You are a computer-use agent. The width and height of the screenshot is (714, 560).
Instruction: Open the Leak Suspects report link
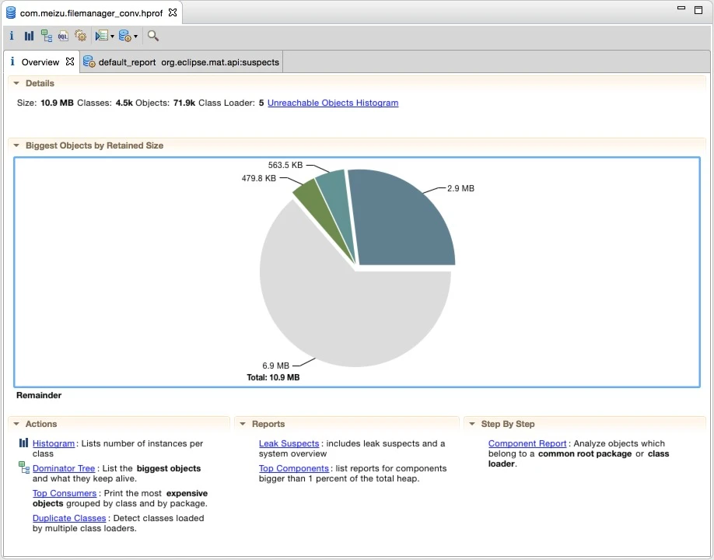(289, 443)
